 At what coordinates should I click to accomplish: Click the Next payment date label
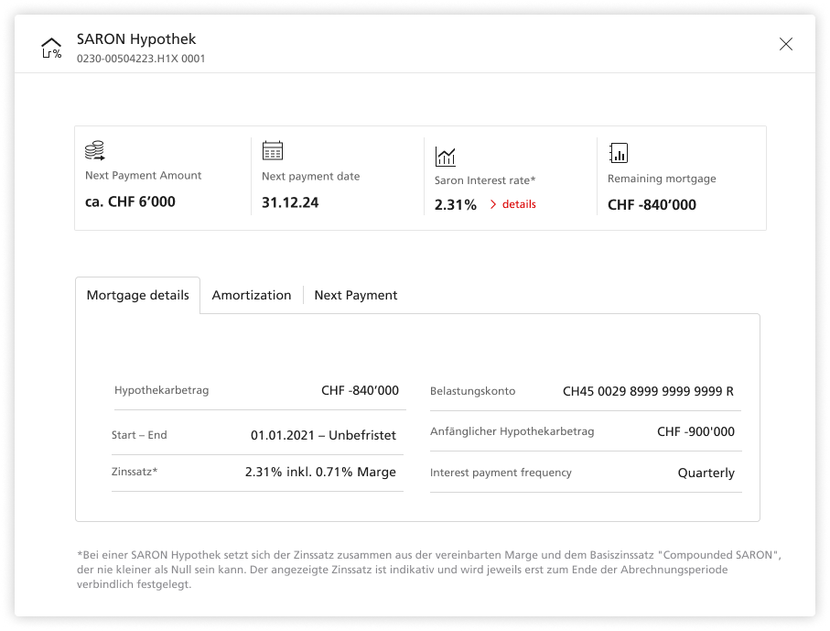click(311, 177)
